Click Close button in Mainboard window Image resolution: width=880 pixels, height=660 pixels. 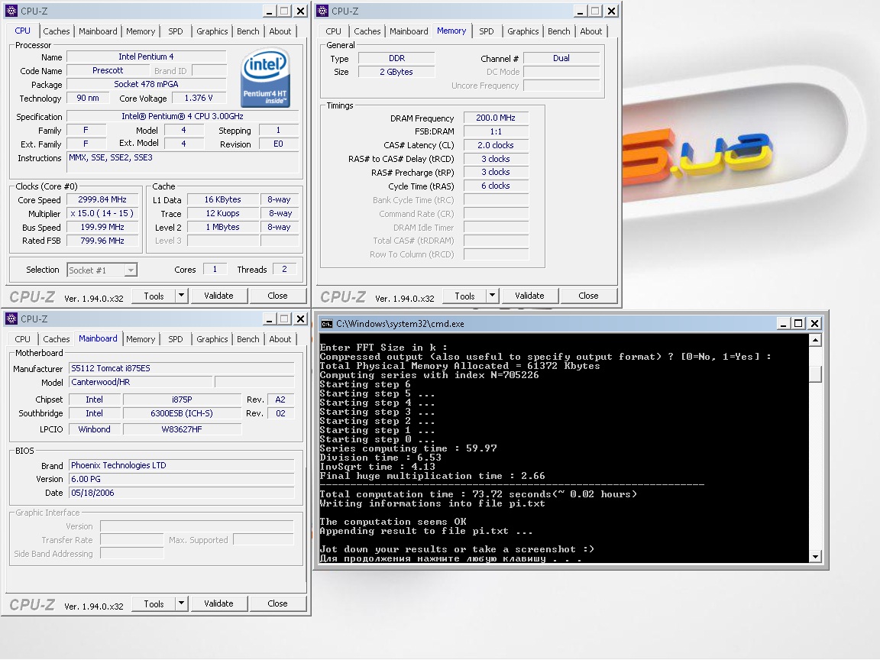(x=277, y=604)
